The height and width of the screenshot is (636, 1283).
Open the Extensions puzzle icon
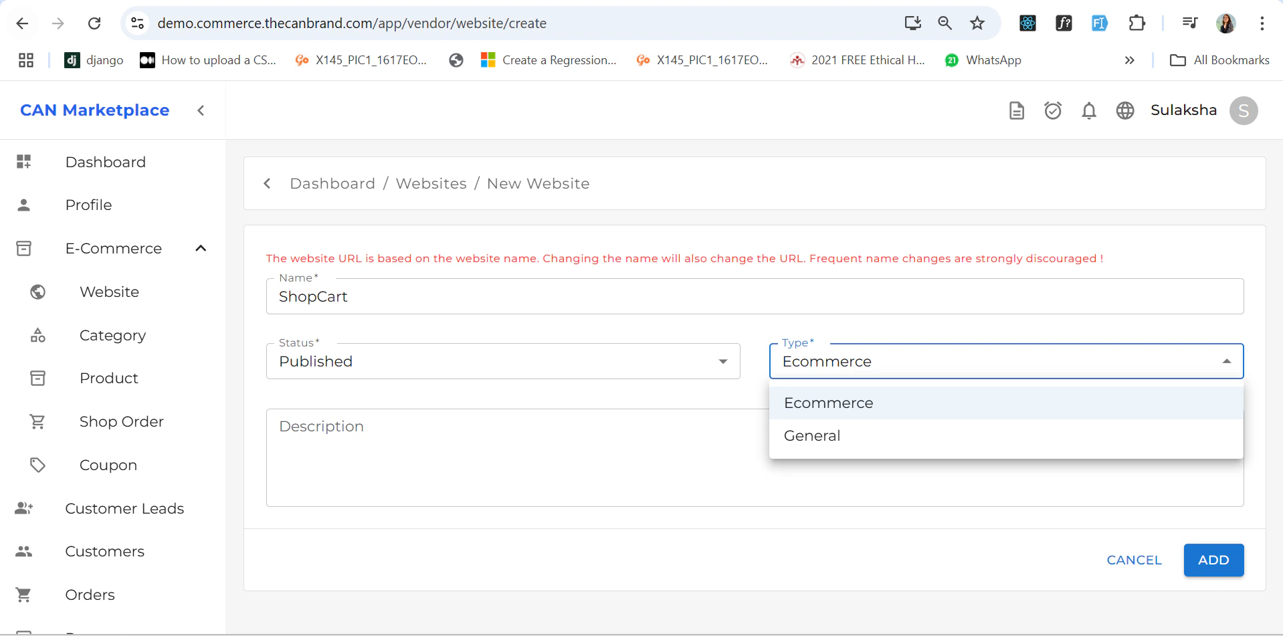(1137, 23)
